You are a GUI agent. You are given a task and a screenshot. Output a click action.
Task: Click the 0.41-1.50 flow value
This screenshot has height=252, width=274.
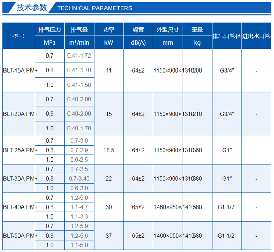click(x=79, y=85)
